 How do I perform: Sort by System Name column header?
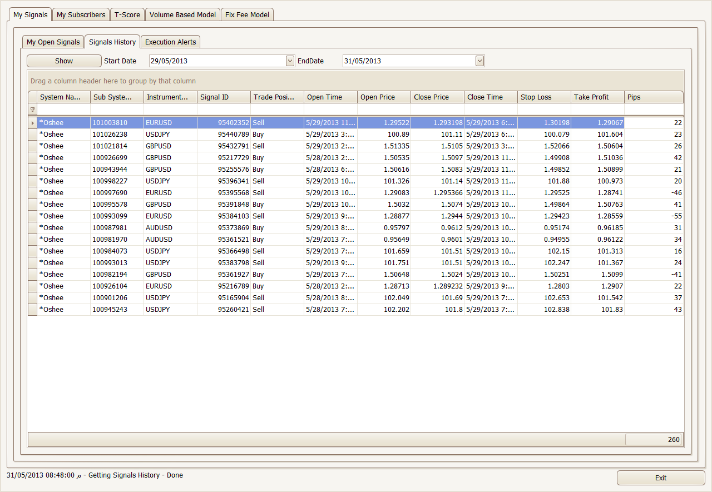click(63, 97)
